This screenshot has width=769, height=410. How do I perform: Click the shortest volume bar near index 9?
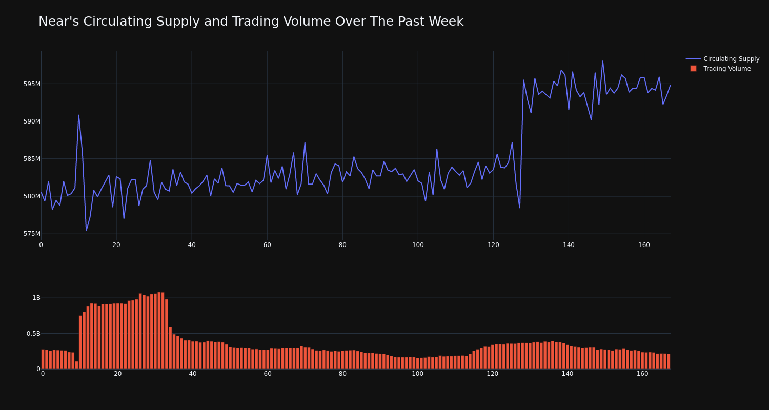click(x=77, y=365)
